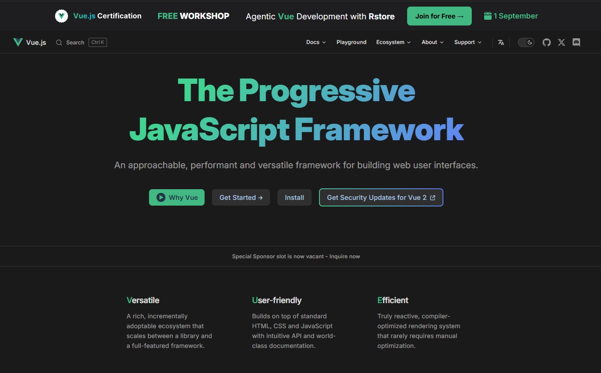Open the Playground nav item

pos(351,42)
